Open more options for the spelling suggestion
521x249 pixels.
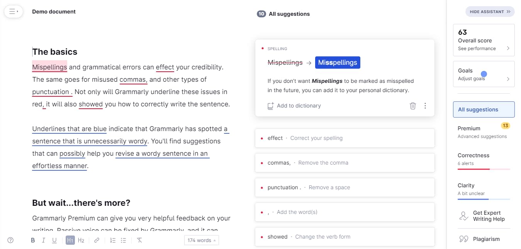point(425,106)
